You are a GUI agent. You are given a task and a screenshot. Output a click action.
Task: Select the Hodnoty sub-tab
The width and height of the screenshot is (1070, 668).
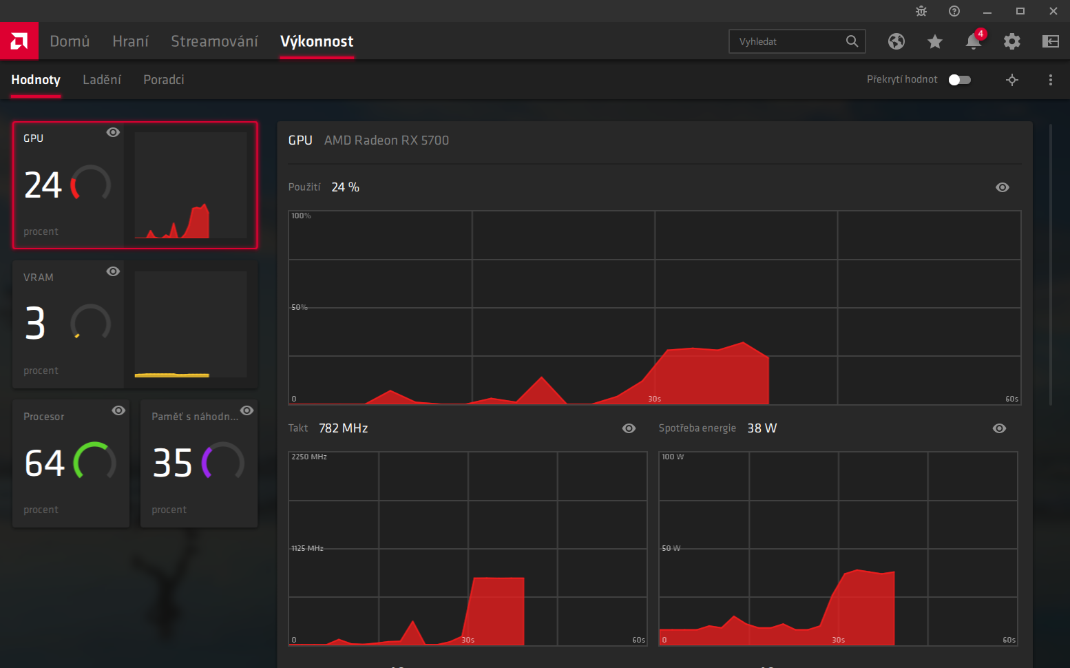click(x=36, y=80)
